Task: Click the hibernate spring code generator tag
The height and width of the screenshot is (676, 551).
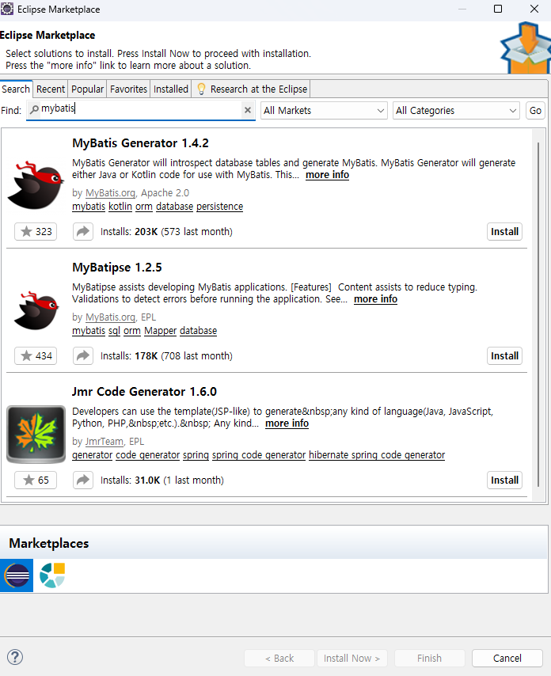Action: coord(377,454)
